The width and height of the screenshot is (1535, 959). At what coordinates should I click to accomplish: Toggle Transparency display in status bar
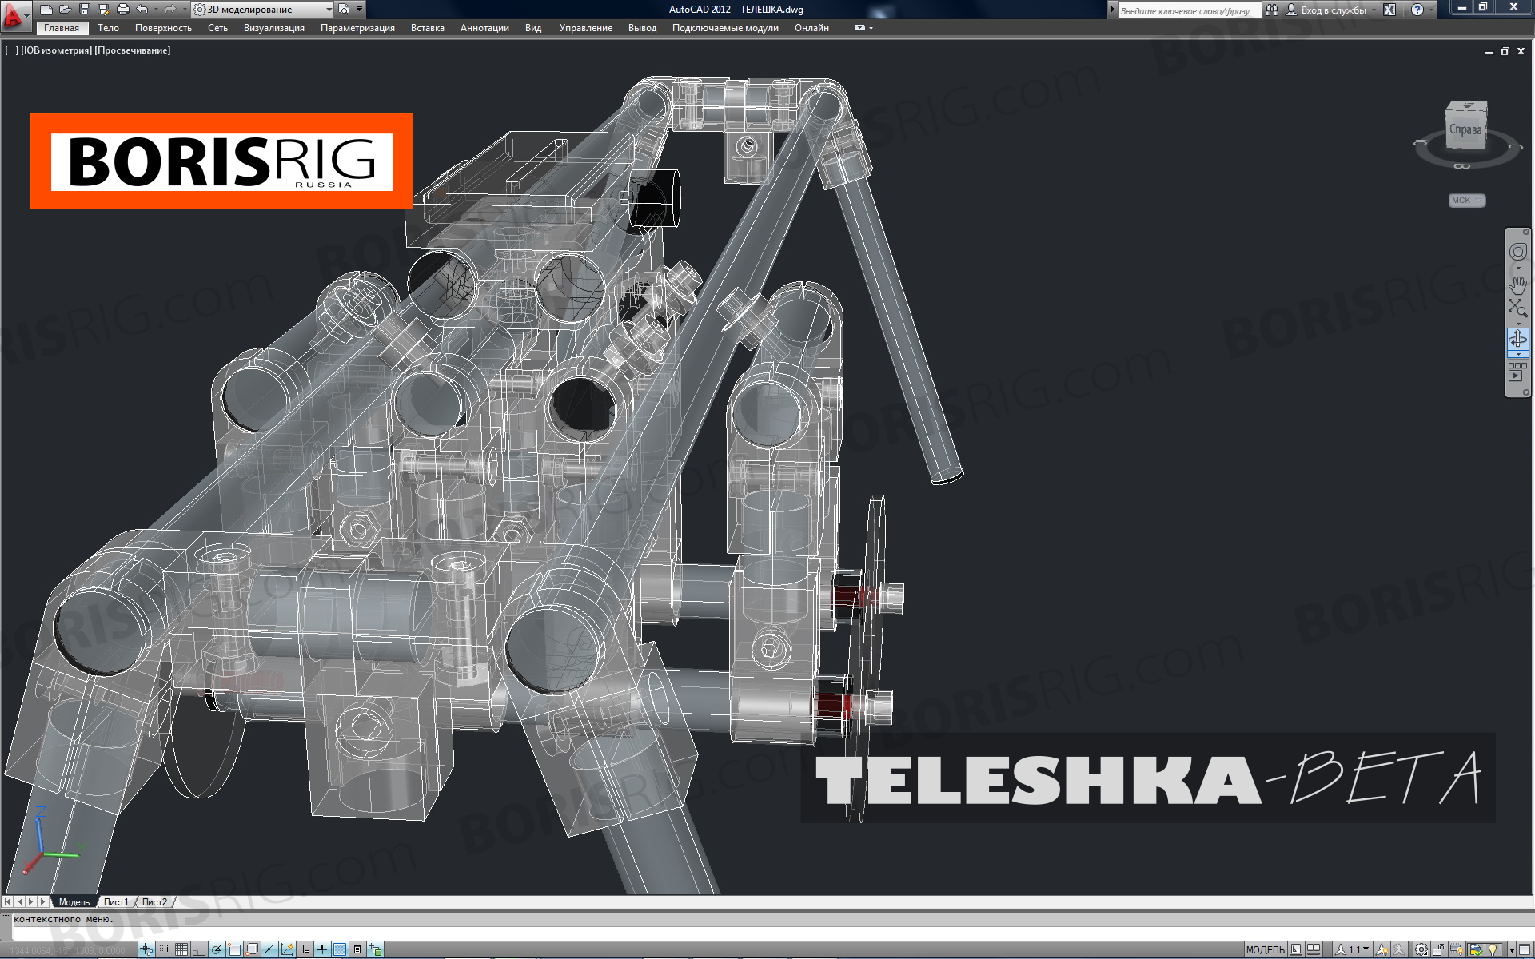click(340, 949)
